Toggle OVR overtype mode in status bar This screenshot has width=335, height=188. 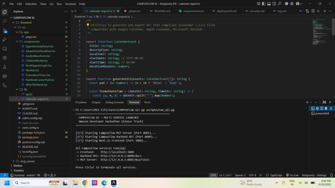pos(213,175)
